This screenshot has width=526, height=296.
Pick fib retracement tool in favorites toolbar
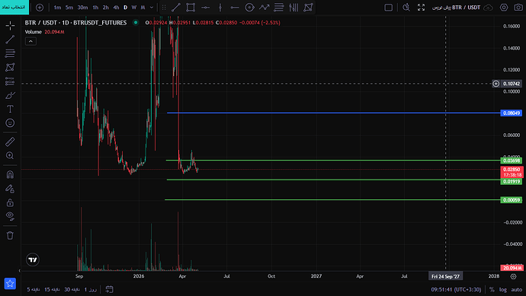pyautogui.click(x=279, y=8)
